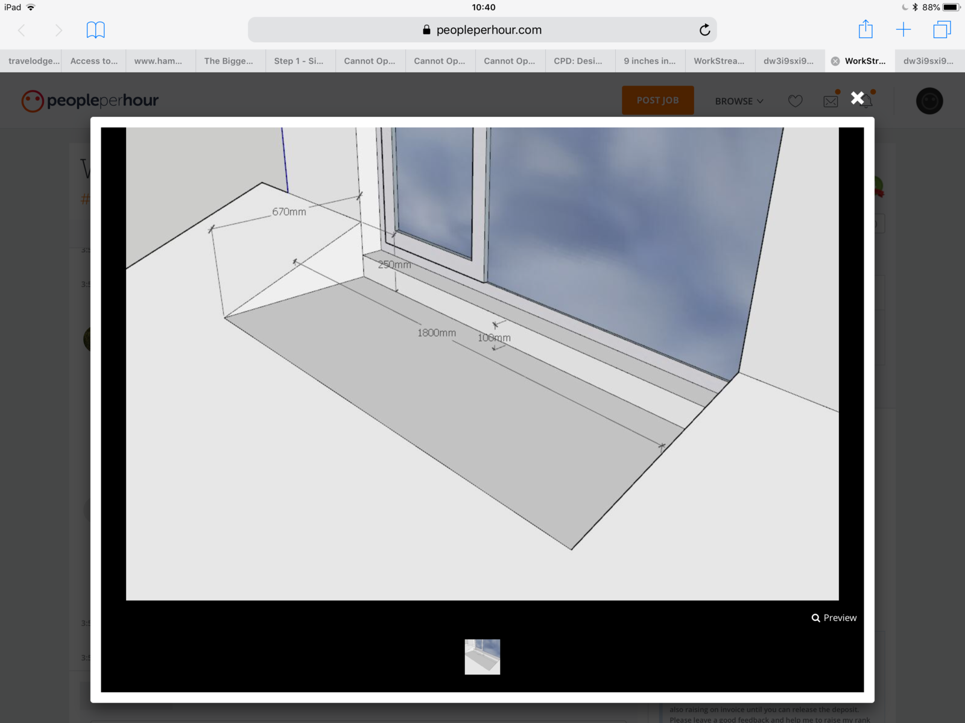Click the magnifier Preview link
965x723 pixels.
click(x=834, y=617)
